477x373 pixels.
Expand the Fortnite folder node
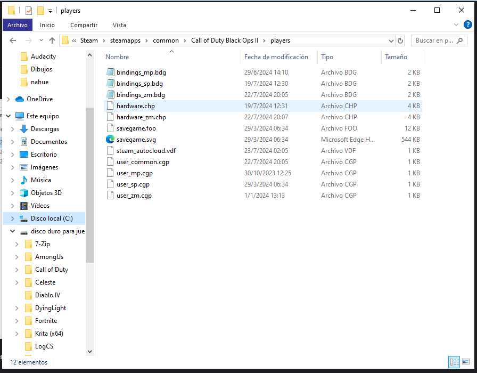[17, 321]
